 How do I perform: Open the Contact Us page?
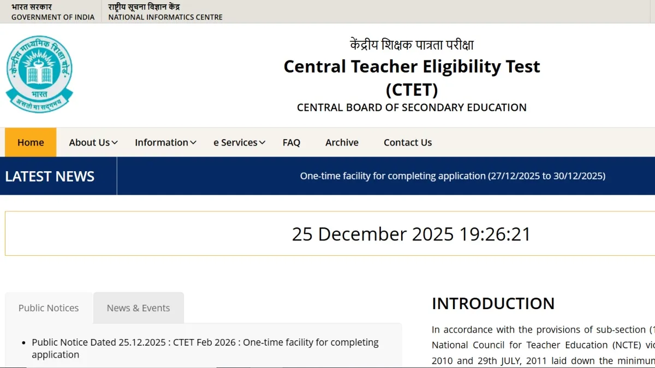[408, 142]
